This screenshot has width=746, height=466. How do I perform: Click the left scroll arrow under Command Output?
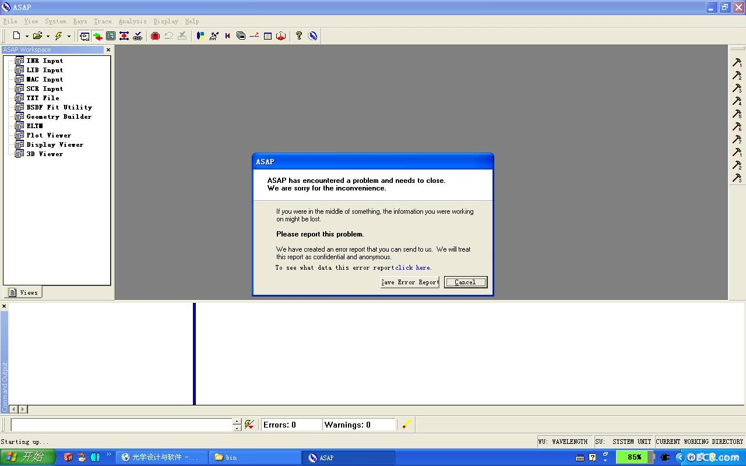click(14, 409)
